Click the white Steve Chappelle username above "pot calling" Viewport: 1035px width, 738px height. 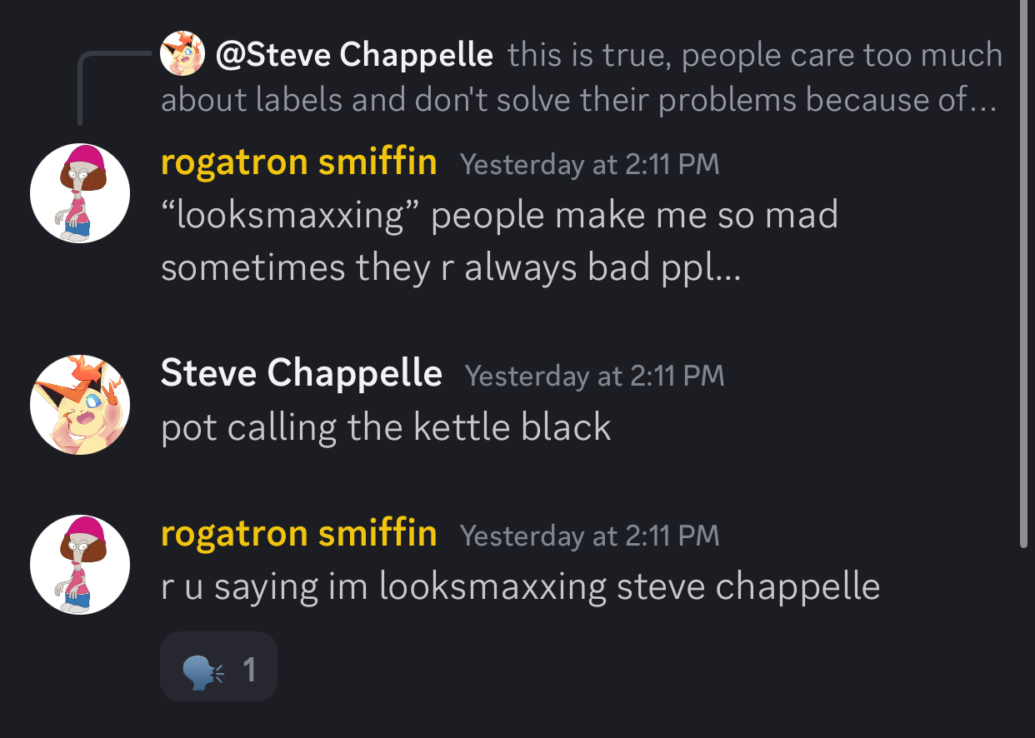tap(301, 373)
